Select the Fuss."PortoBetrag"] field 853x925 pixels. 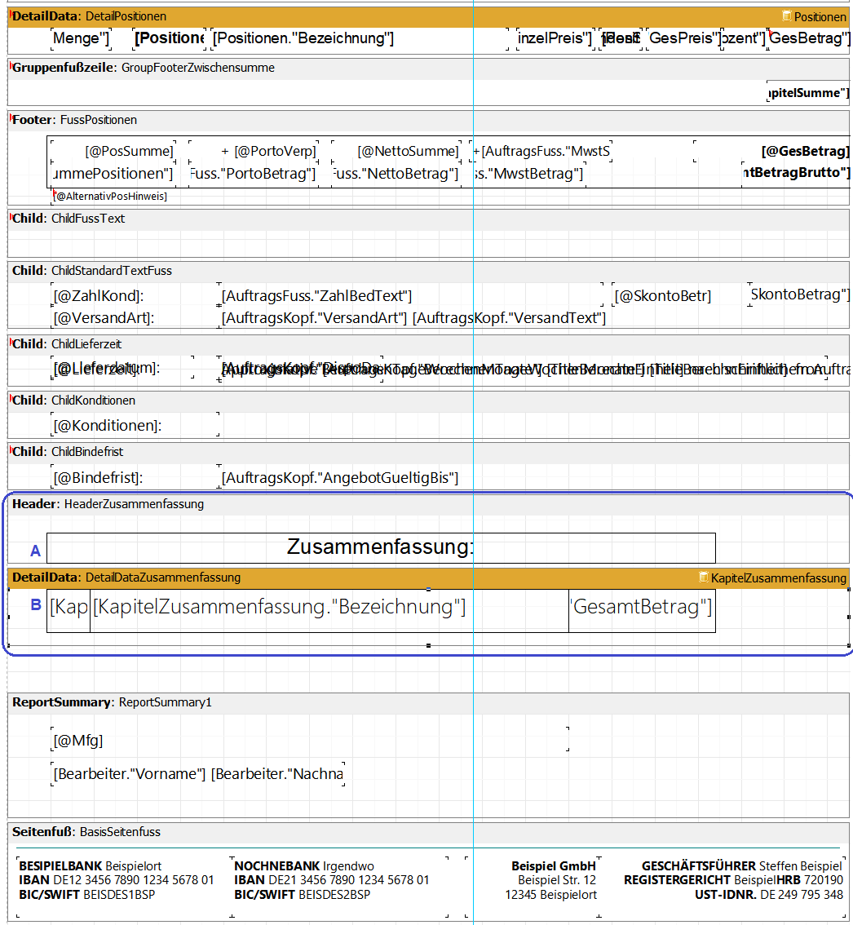pos(254,174)
